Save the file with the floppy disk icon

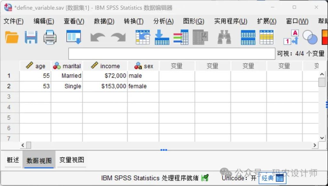point(31,37)
